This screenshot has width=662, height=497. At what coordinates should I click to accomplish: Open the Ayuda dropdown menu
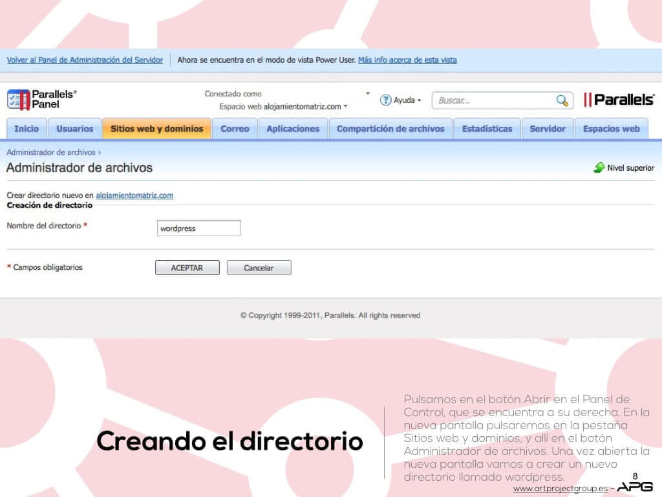(x=407, y=100)
